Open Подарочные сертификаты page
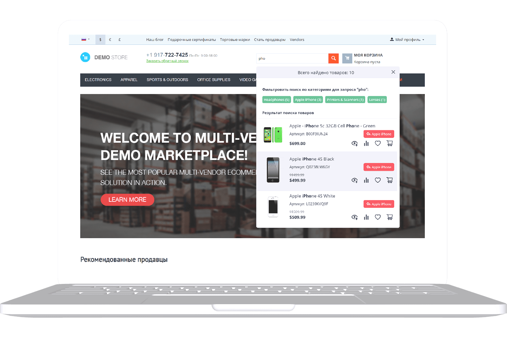The height and width of the screenshot is (338, 507). point(192,40)
